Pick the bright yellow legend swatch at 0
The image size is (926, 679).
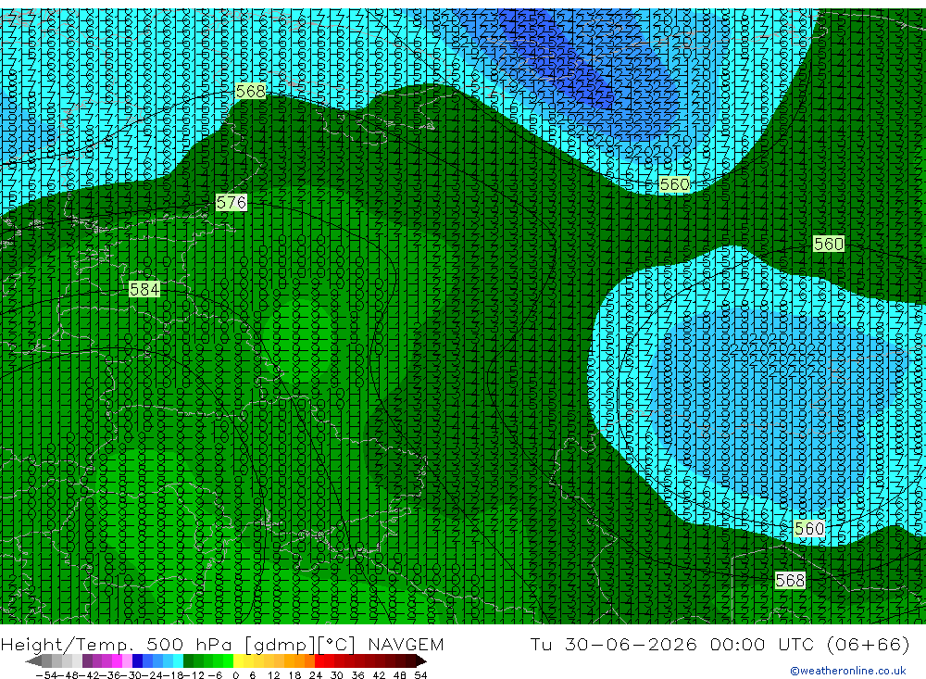point(238,660)
